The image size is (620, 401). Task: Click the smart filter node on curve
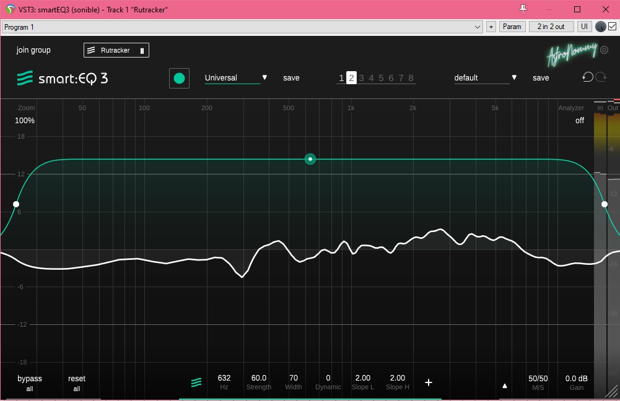310,159
